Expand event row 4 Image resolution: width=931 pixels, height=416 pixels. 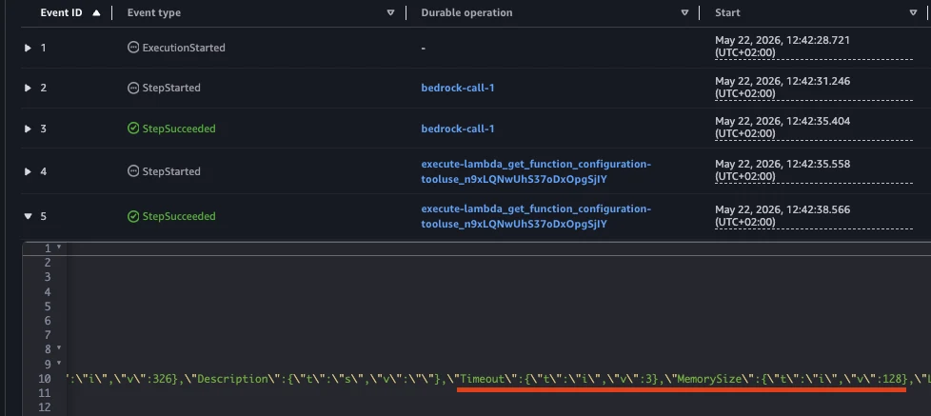point(28,171)
